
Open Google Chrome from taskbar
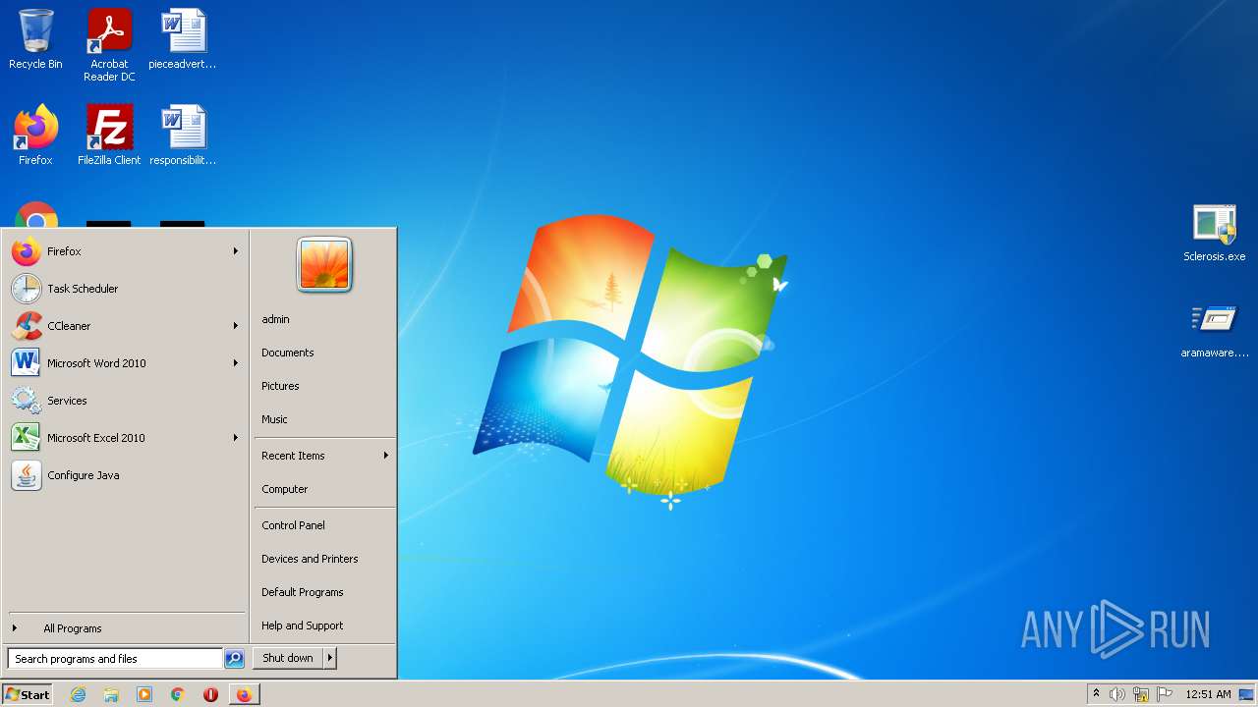coord(177,694)
